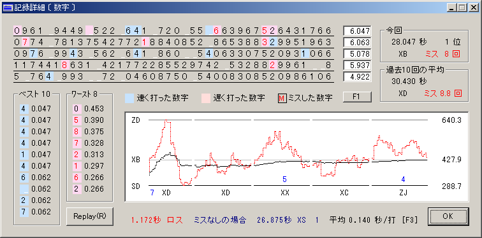Click the red ミス 8 回 text
This screenshot has width=482, height=238.
click(442, 54)
